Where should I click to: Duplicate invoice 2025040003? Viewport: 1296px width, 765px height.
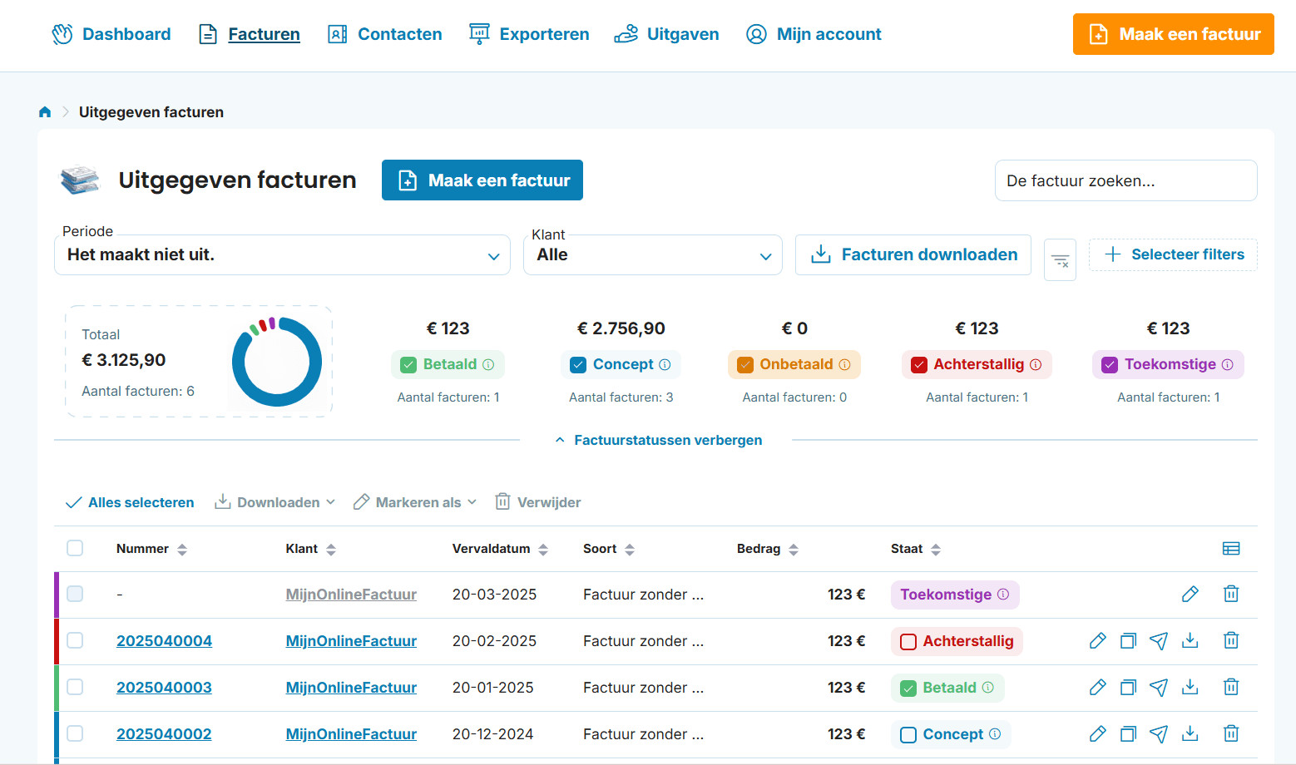coord(1128,687)
